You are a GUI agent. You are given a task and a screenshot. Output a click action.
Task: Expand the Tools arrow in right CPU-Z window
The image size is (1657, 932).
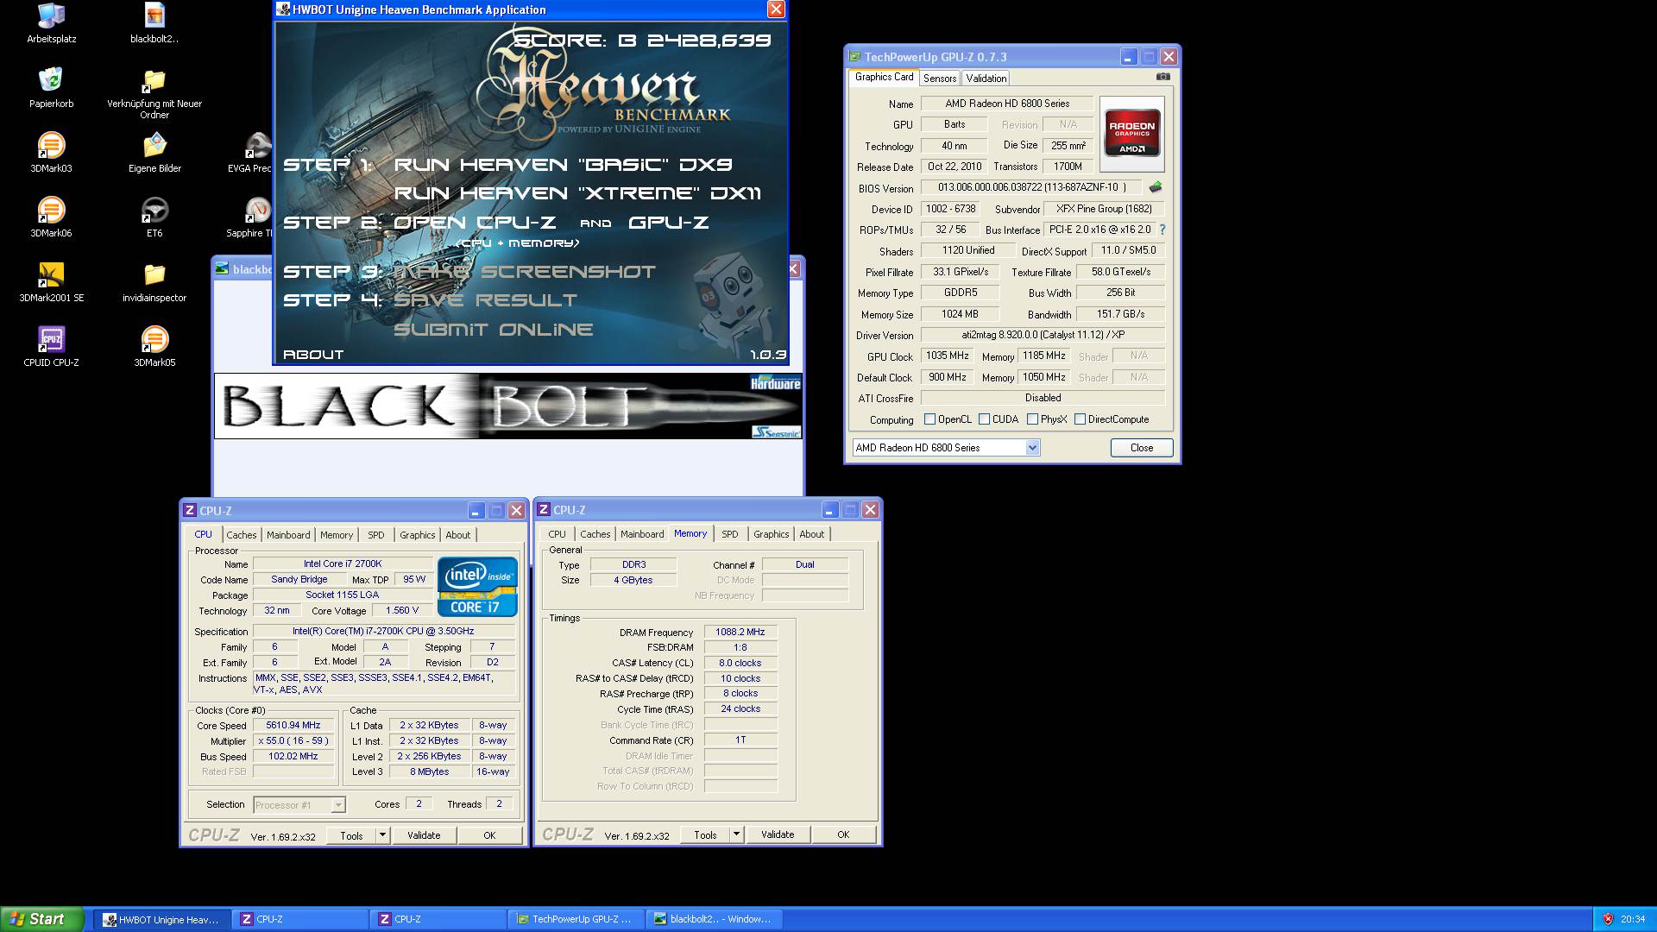tap(736, 834)
